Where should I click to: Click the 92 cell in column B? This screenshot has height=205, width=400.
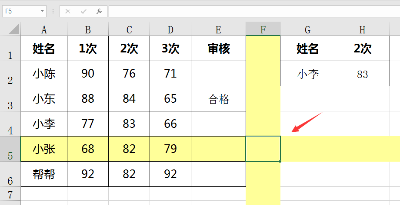[x=88, y=174]
